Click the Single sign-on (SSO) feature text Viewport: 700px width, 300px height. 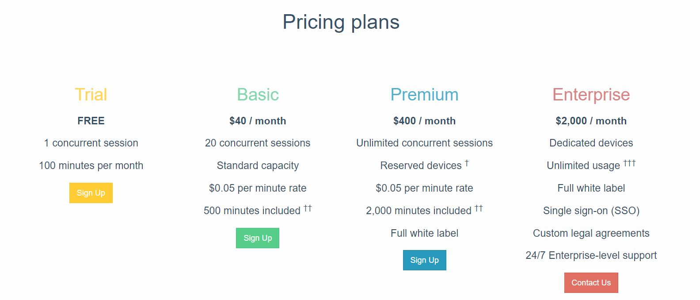click(591, 211)
